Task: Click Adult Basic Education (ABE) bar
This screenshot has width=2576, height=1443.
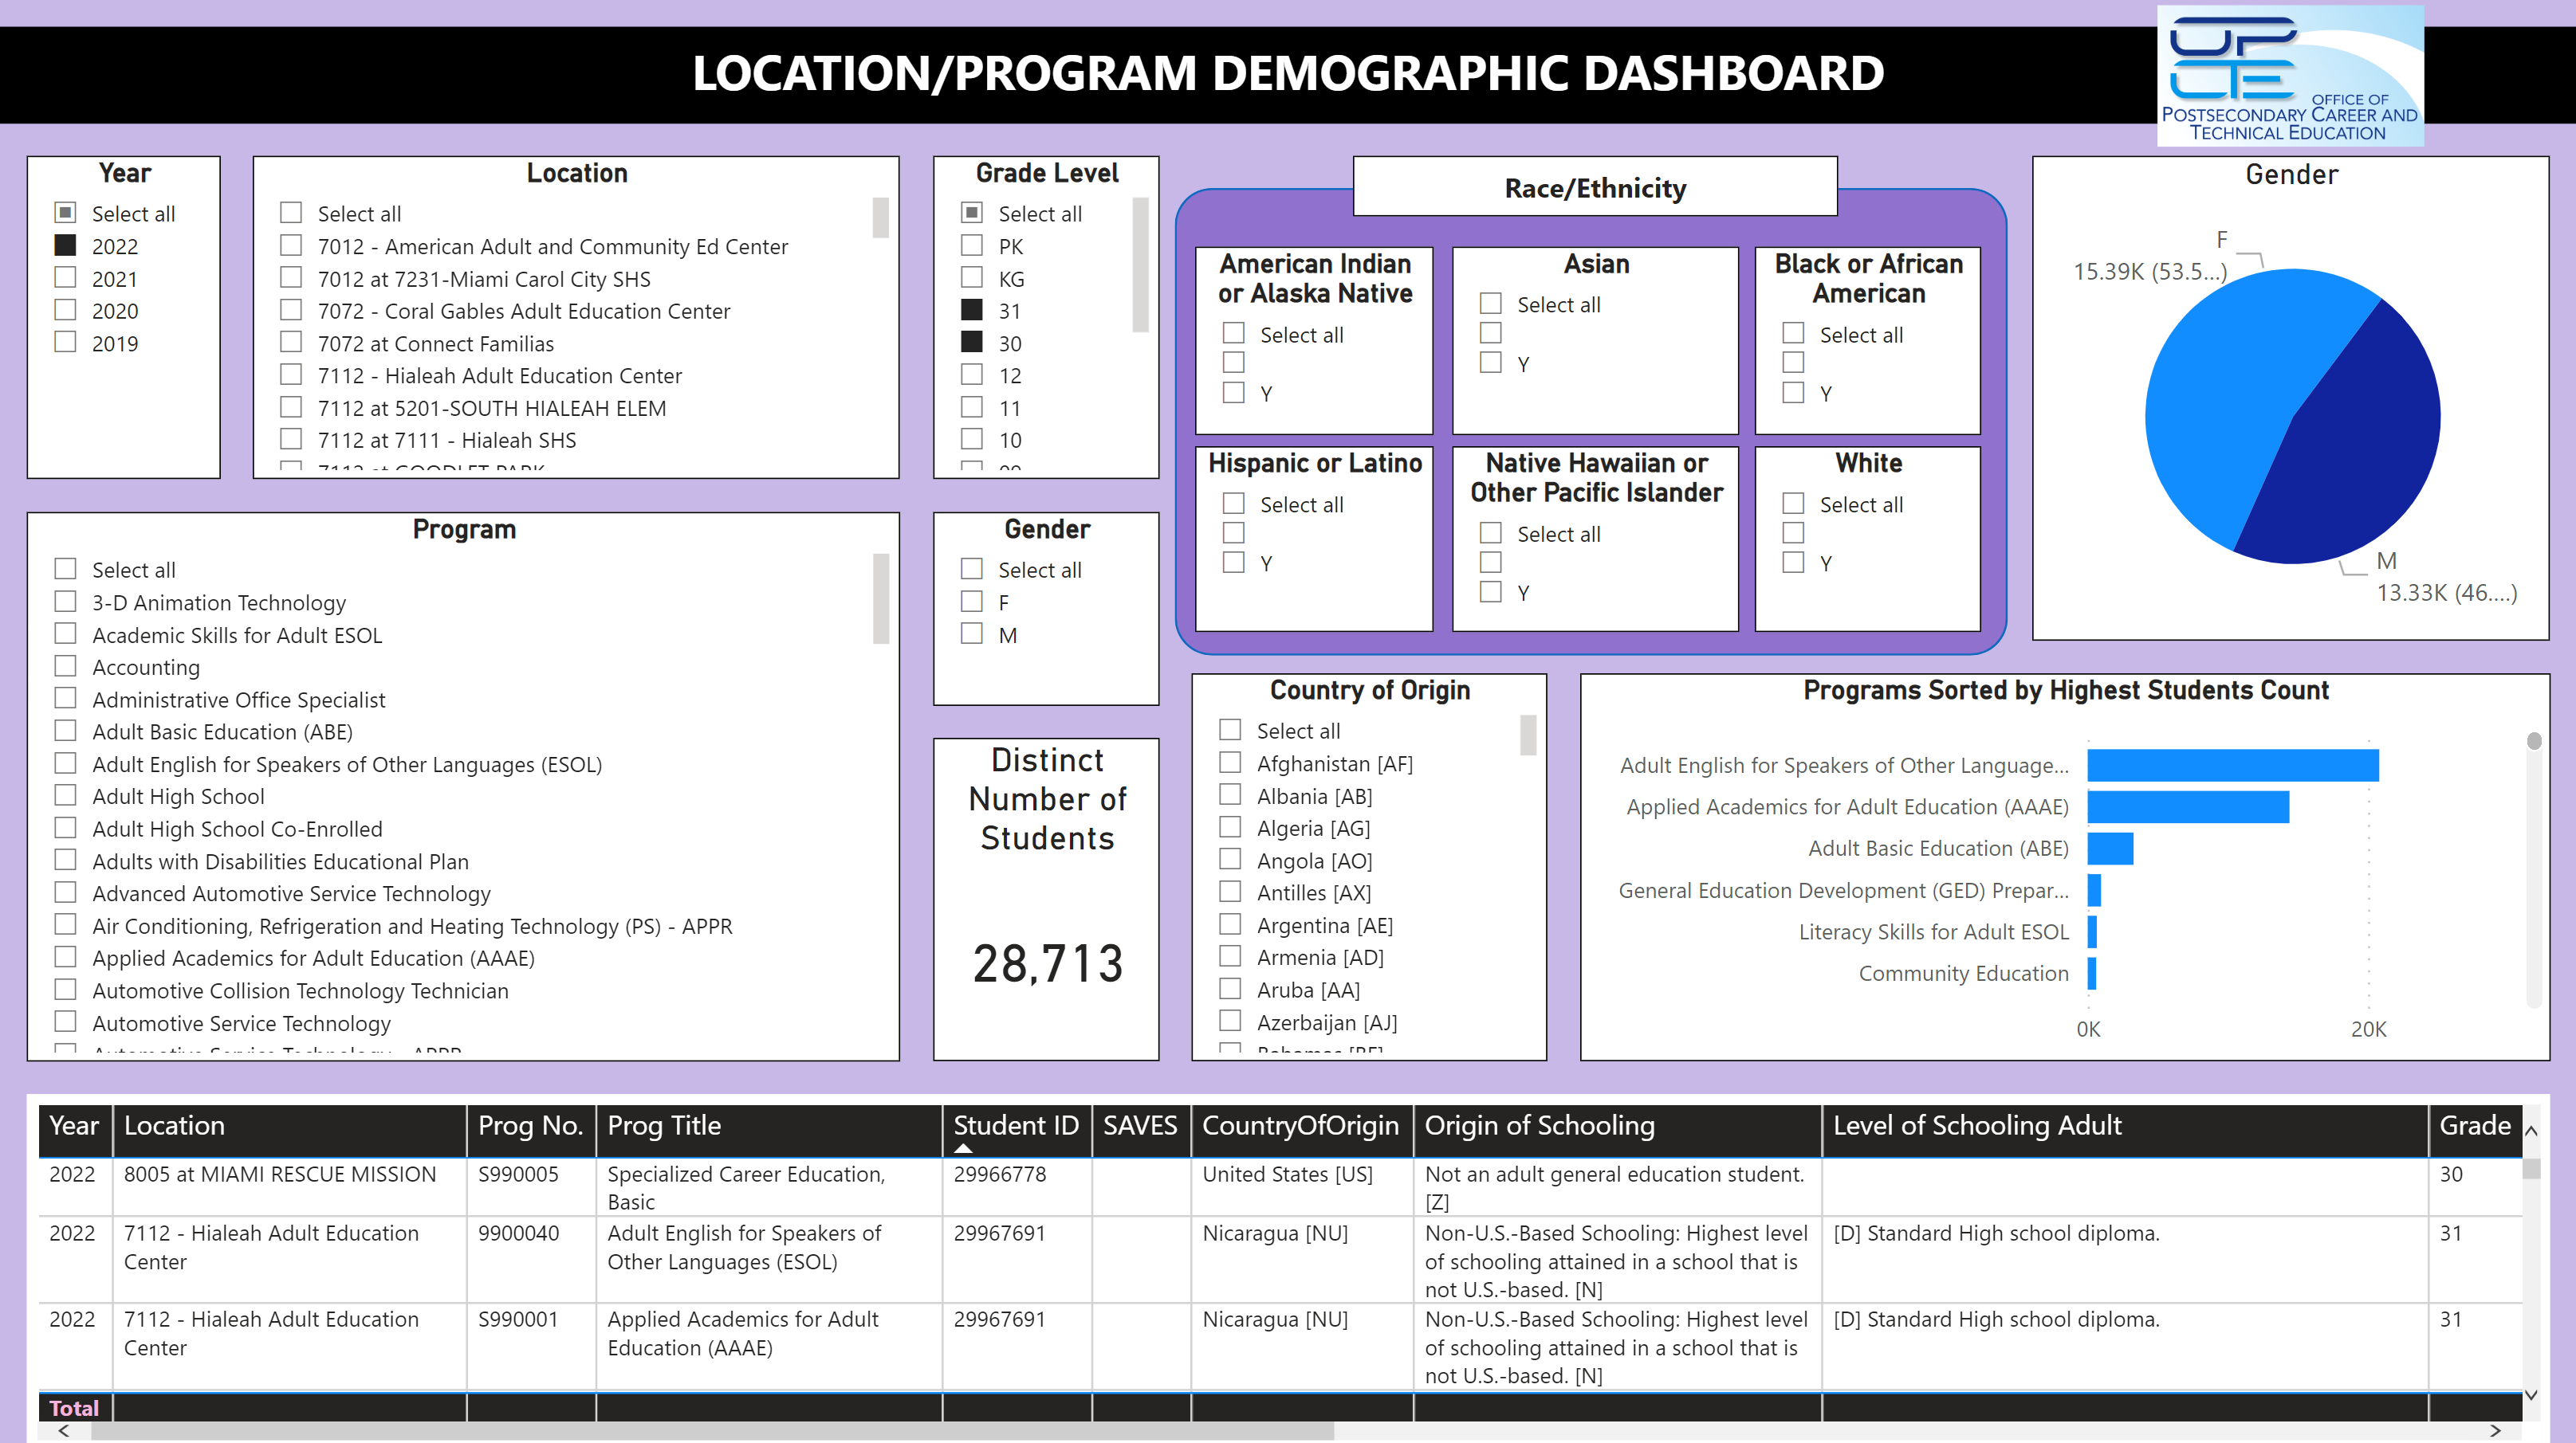Action: point(2110,849)
